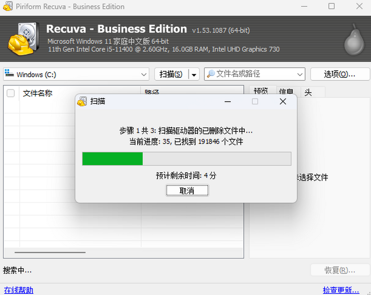The image size is (371, 295).
Task: Open the 选项(O)... options button
Action: [340, 74]
